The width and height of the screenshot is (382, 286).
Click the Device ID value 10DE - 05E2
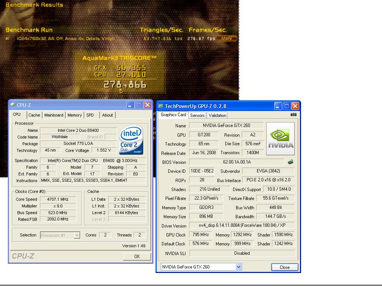click(202, 171)
